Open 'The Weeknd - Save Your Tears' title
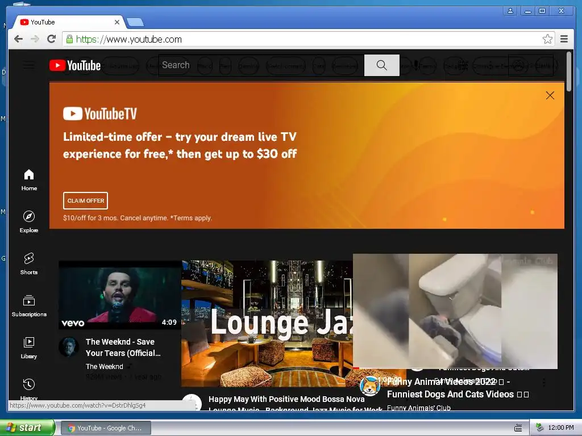Viewport: 582px width, 436px height. coord(123,347)
